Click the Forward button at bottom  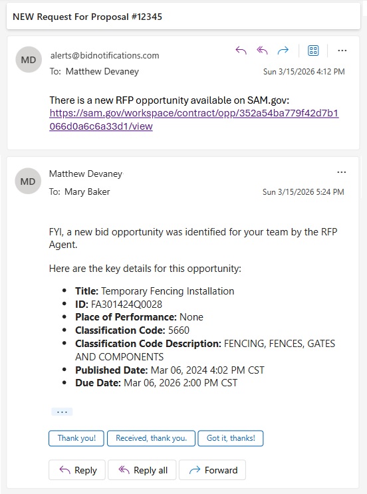pyautogui.click(x=212, y=470)
